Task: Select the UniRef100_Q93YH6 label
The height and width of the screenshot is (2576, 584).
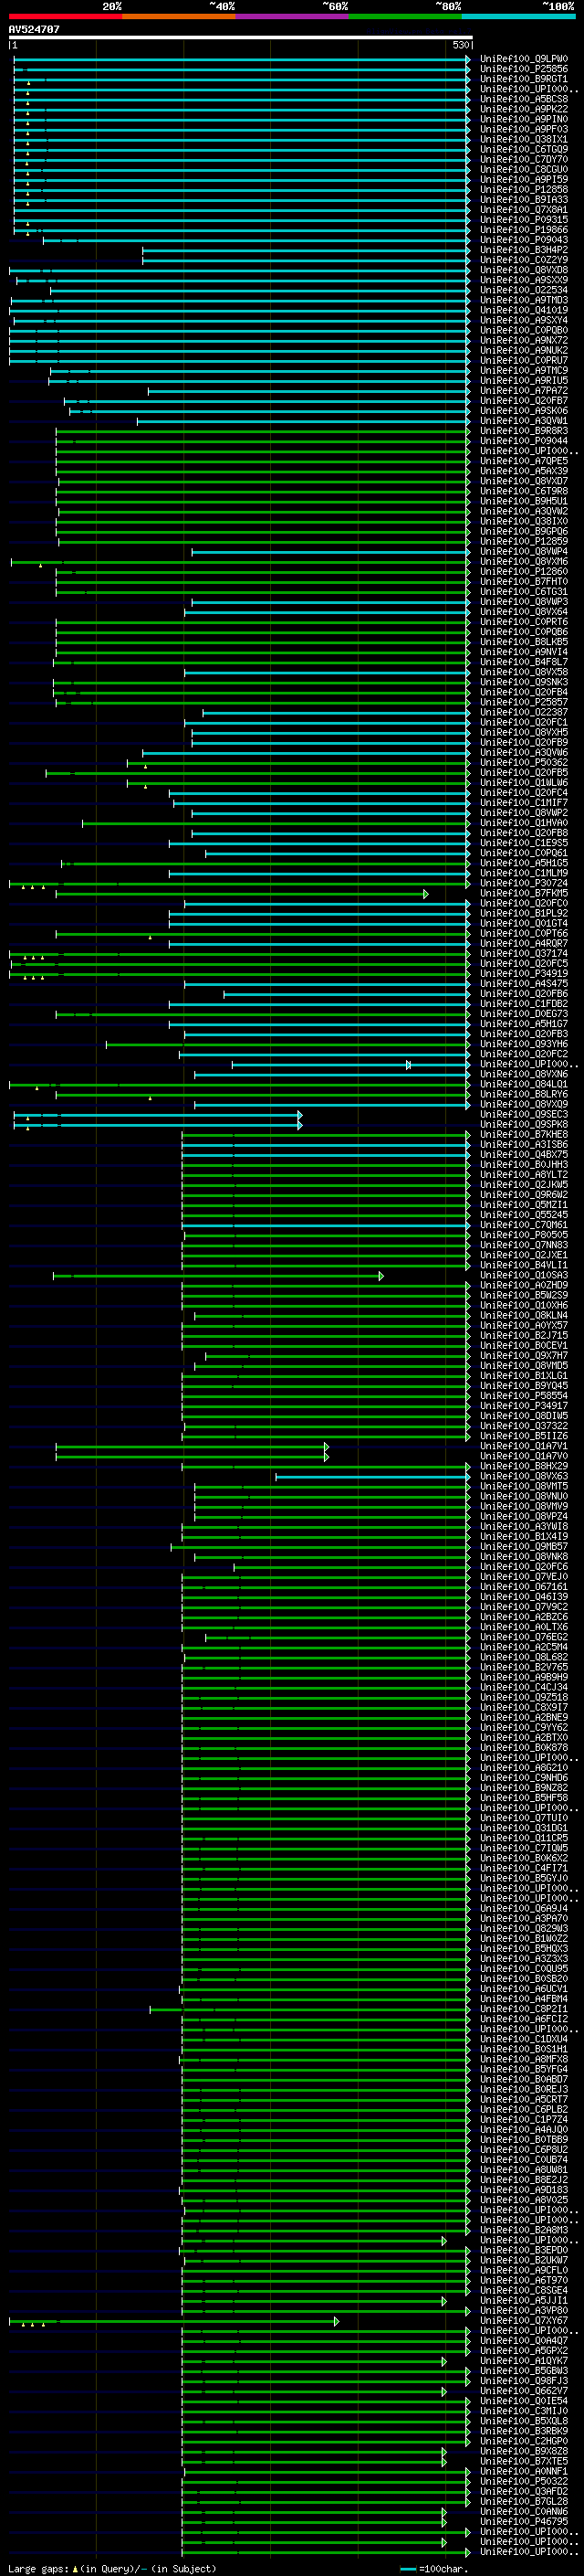Action: pyautogui.click(x=523, y=1044)
